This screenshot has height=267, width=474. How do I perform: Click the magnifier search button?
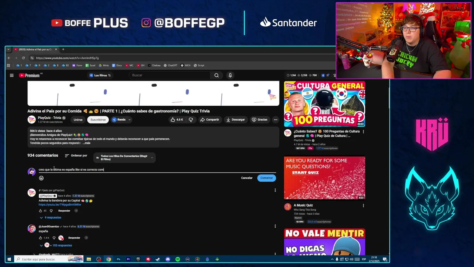coord(217,75)
